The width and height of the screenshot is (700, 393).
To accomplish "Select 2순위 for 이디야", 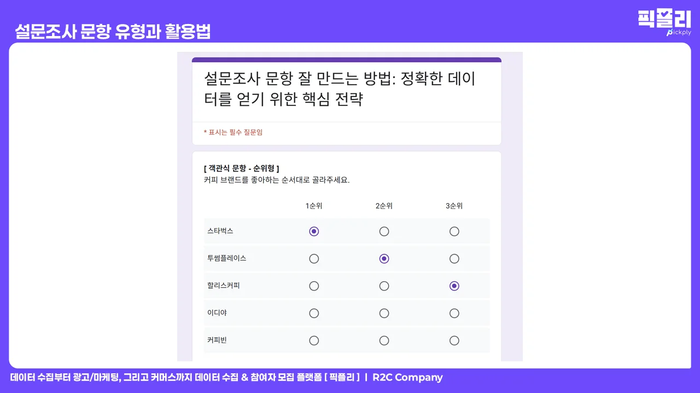I will (384, 313).
